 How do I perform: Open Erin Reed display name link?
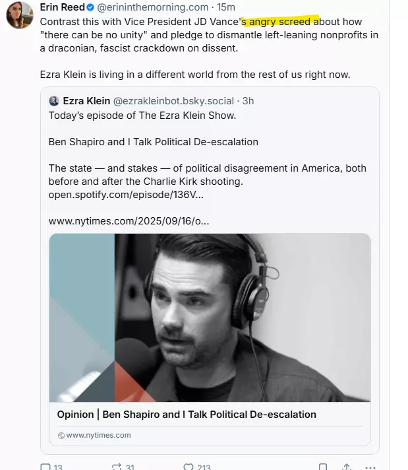[62, 7]
